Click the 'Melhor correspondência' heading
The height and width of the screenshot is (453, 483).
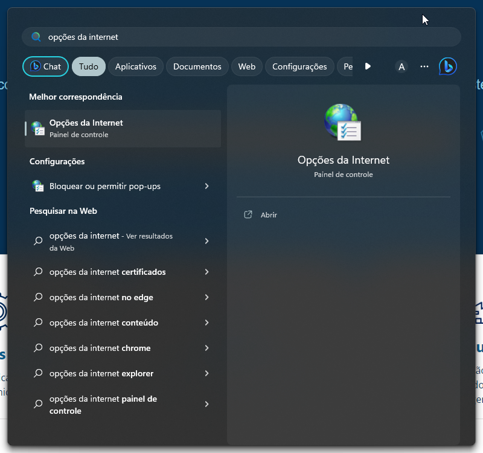(x=76, y=97)
